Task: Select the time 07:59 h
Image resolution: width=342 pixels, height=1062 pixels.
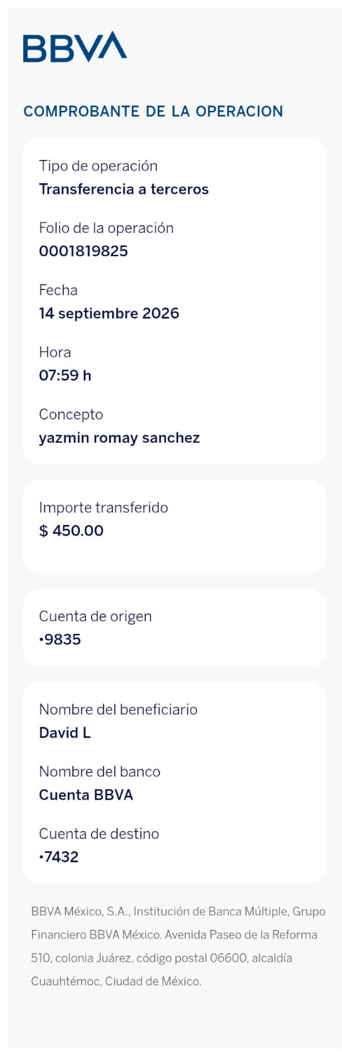Action: click(65, 376)
